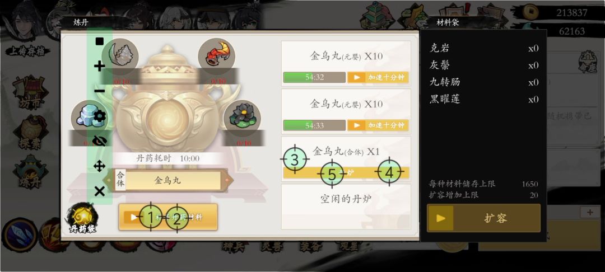Click the plus icon on overlay toolbar
Viewport: 605px width, 272px height.
click(x=100, y=66)
